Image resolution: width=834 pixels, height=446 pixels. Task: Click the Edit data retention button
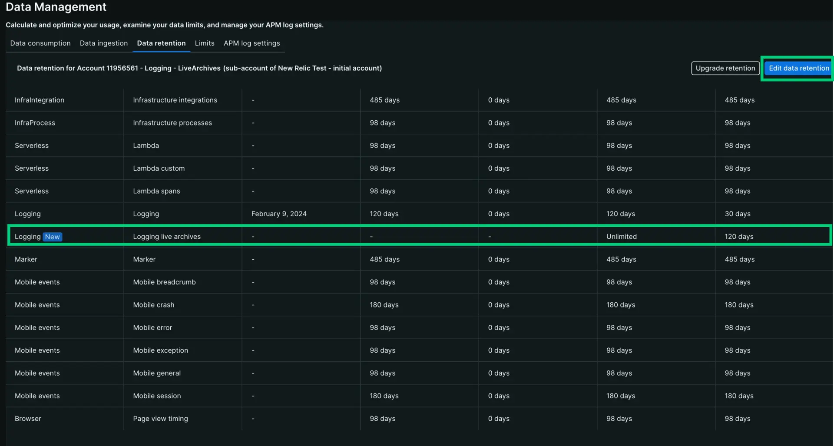[798, 68]
